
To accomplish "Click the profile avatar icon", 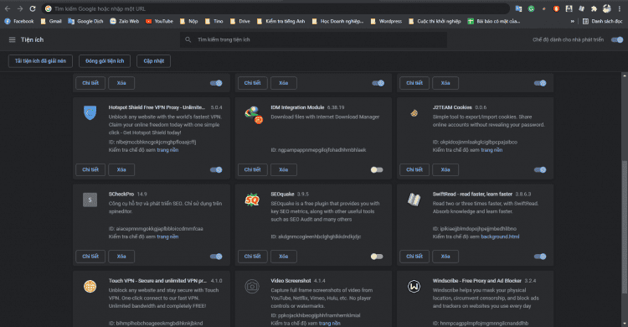I will click(607, 8).
